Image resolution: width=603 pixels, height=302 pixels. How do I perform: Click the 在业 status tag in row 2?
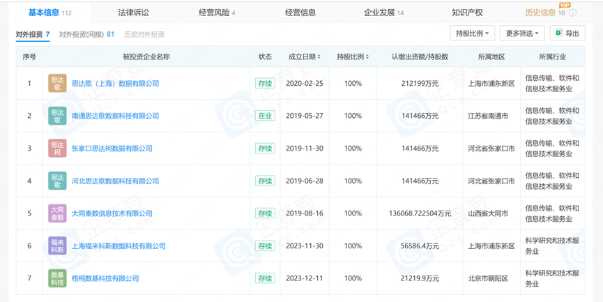click(265, 116)
